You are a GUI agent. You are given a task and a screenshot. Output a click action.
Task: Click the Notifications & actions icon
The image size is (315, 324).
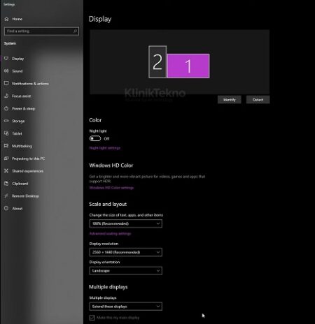pyautogui.click(x=6, y=83)
